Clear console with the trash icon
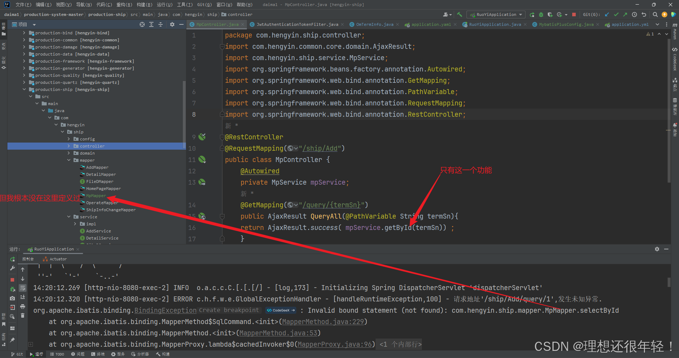679x358 pixels. pos(23,316)
